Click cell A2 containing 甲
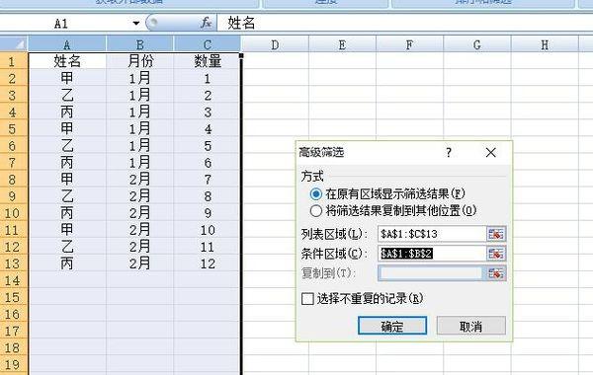The image size is (593, 375). 67,78
